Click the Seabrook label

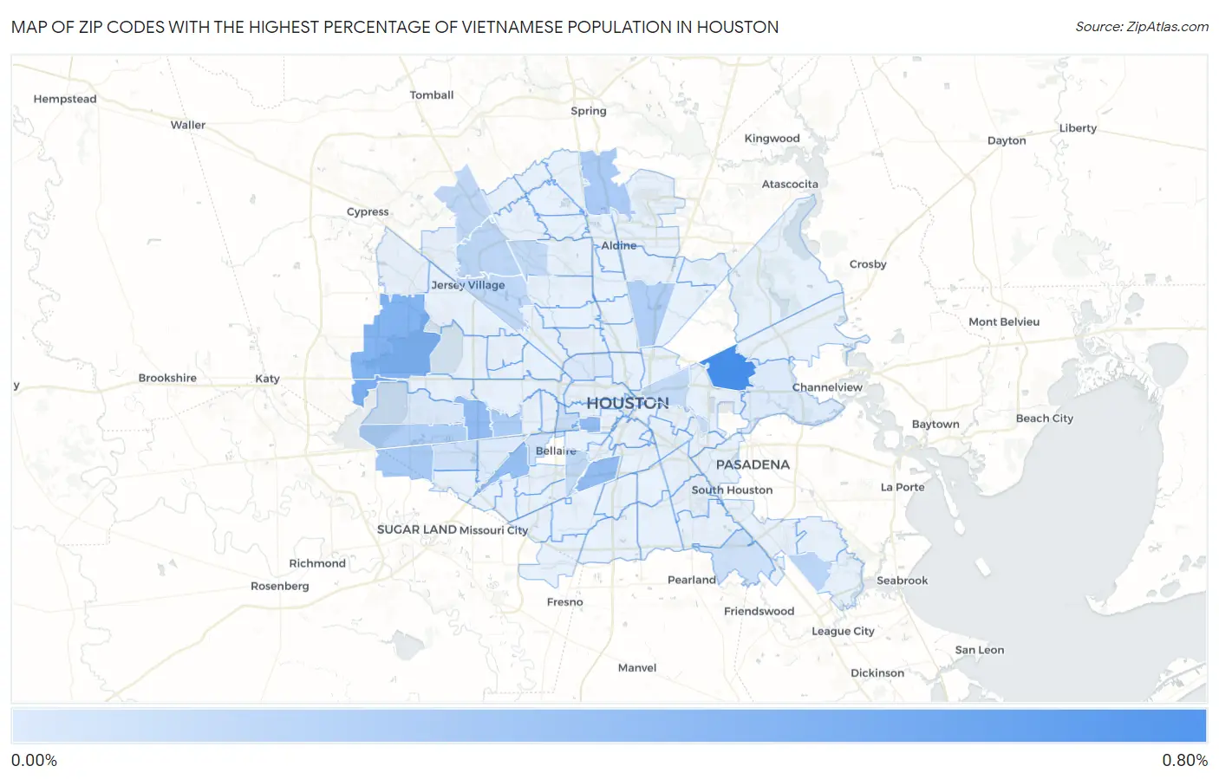(902, 581)
